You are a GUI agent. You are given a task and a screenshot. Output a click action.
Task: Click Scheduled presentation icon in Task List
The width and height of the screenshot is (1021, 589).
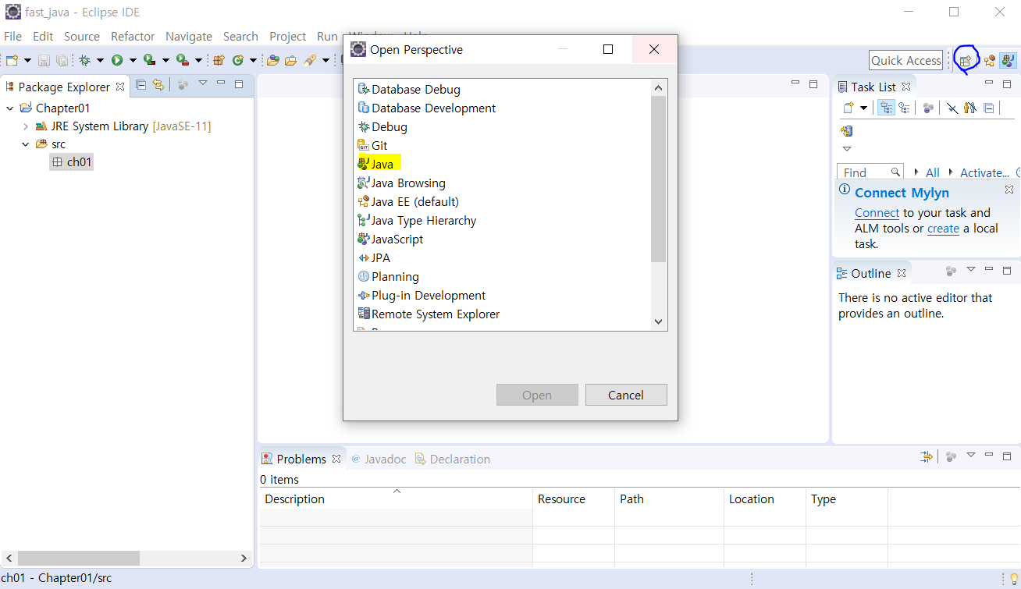coord(904,108)
